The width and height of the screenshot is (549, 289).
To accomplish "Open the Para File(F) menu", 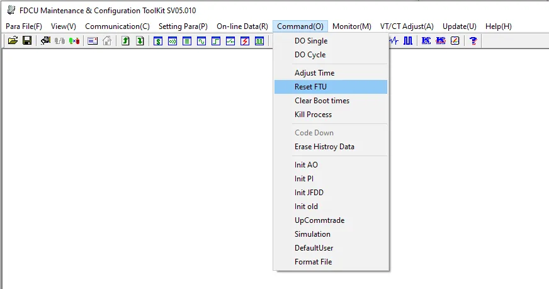I will point(24,26).
